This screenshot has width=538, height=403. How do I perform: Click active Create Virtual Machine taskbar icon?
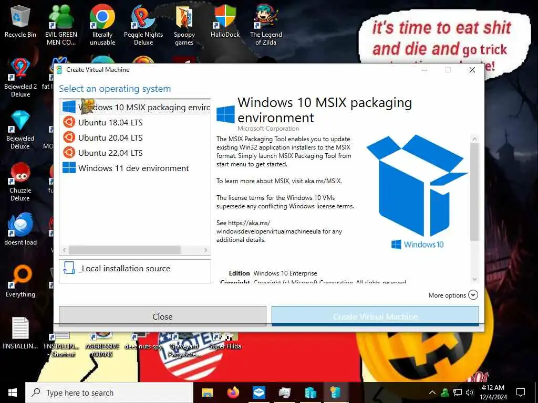click(x=336, y=393)
